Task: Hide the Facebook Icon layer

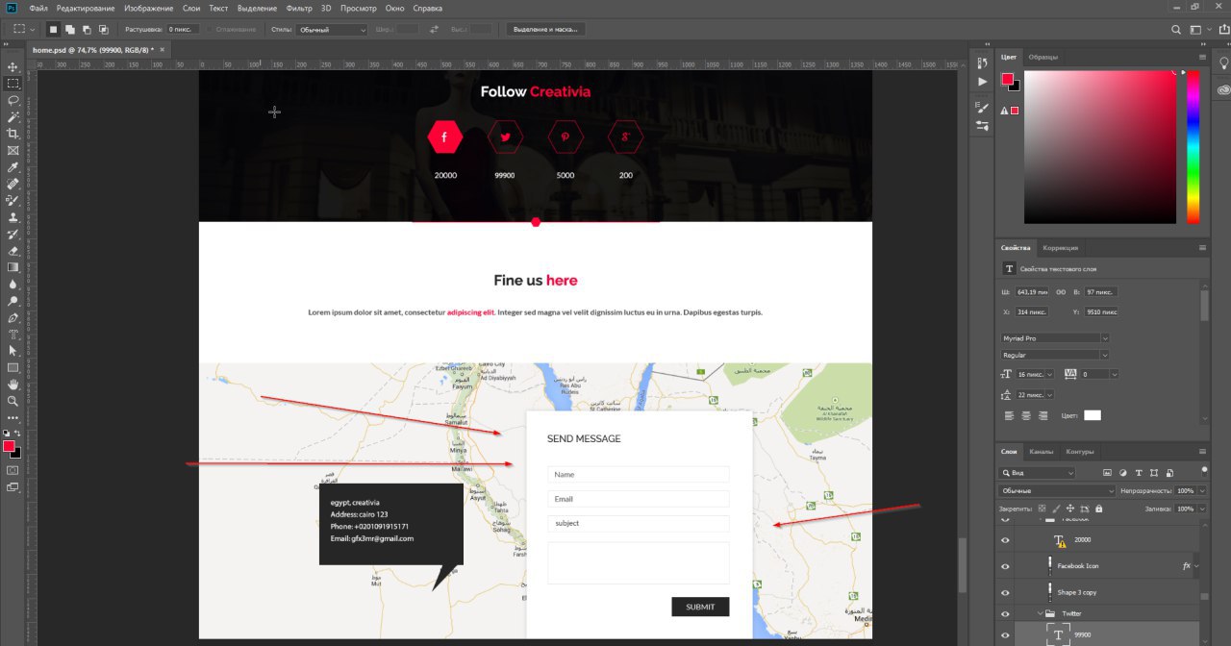Action: point(1005,566)
